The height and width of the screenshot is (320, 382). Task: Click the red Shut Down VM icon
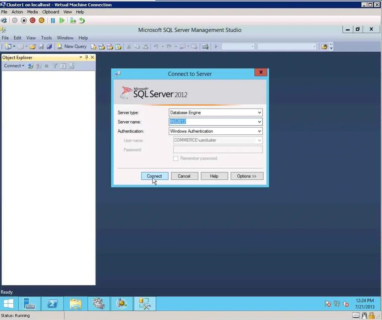(33, 21)
